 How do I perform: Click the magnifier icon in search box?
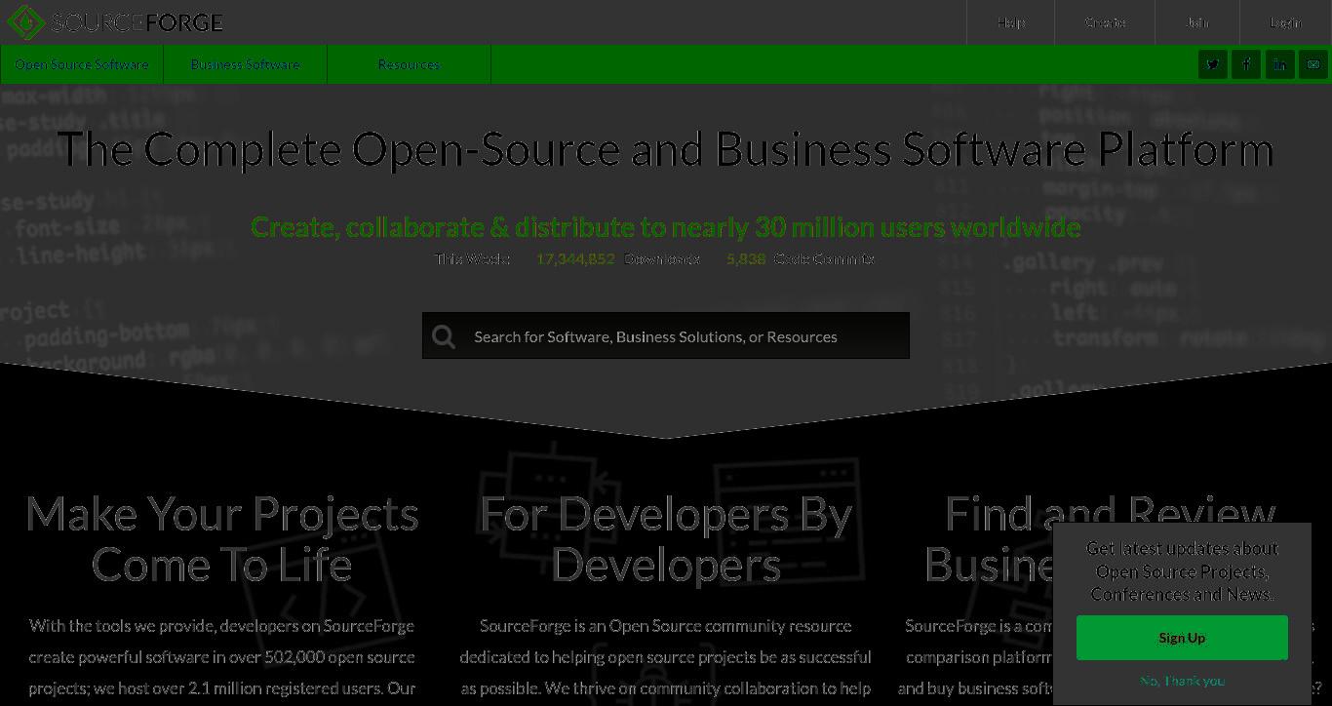click(444, 336)
